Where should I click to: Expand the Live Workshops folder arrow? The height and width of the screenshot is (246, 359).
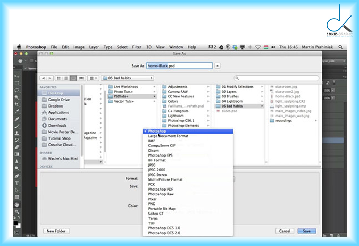(155, 87)
